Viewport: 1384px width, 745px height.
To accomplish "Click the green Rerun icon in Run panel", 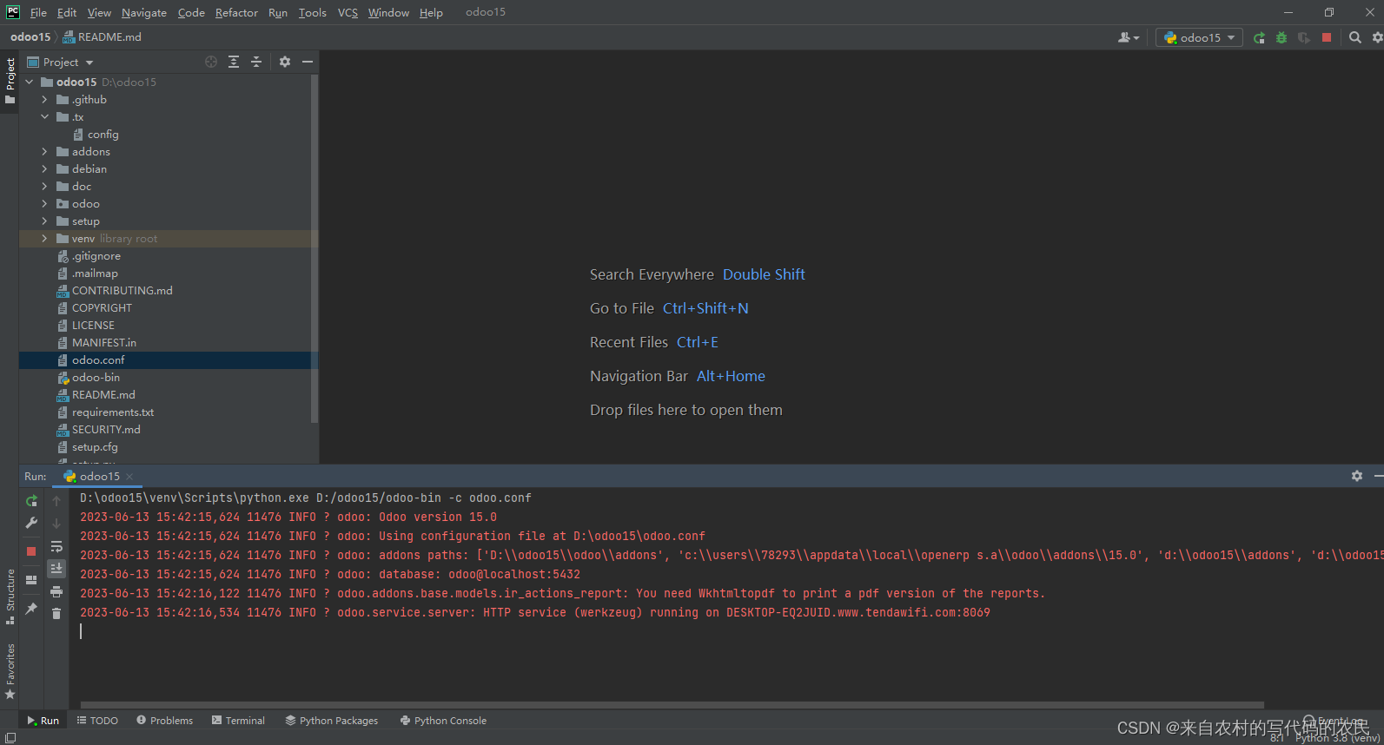I will tap(31, 501).
